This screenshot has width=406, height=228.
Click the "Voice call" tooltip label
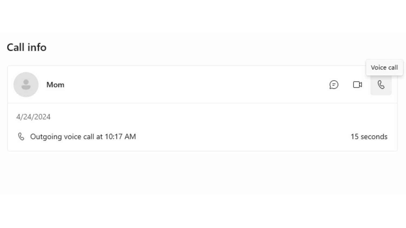point(384,68)
